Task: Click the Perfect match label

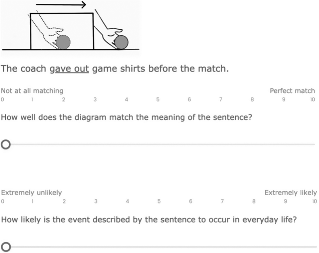Action: pyautogui.click(x=292, y=90)
